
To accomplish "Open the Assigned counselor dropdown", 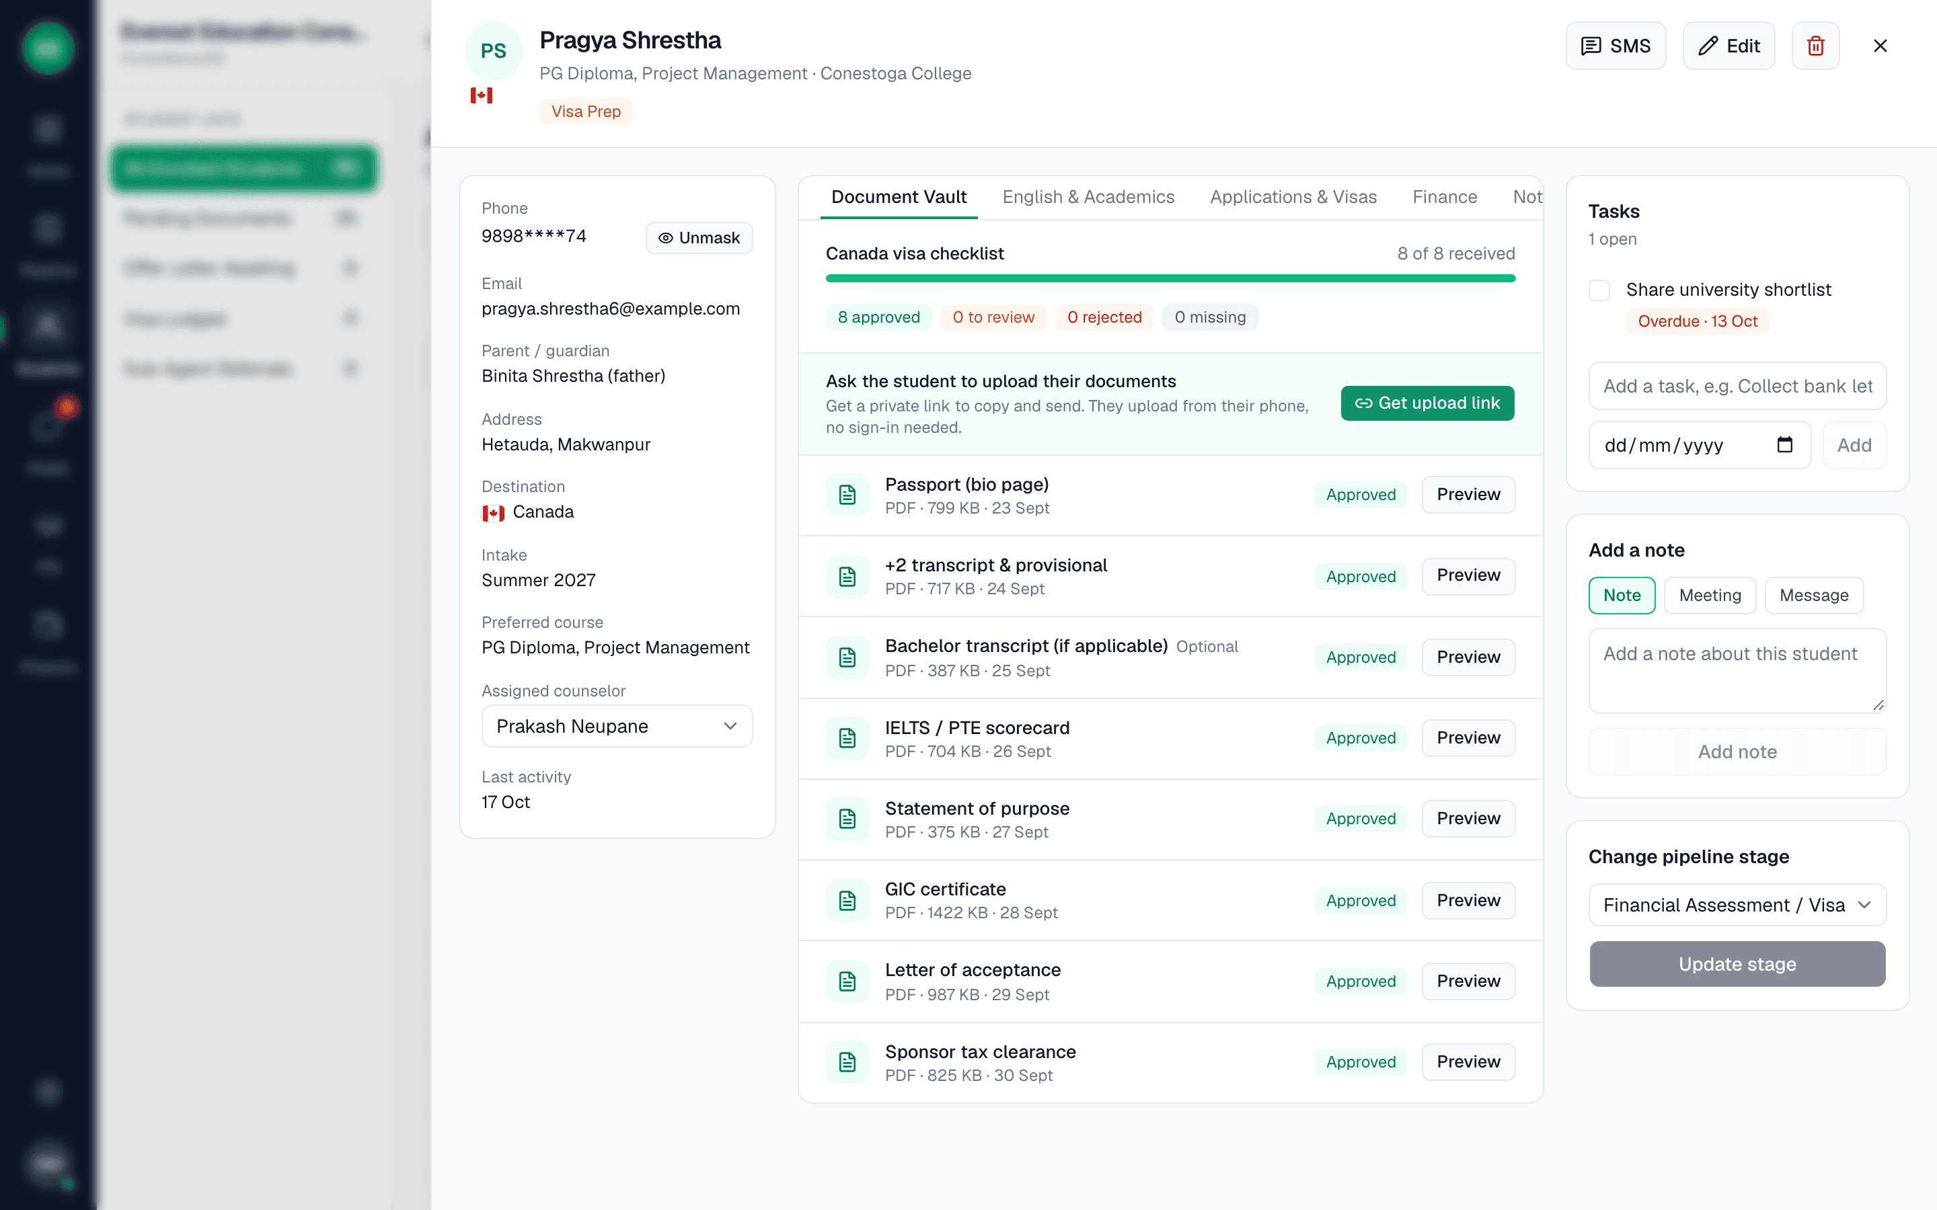I will coord(616,726).
